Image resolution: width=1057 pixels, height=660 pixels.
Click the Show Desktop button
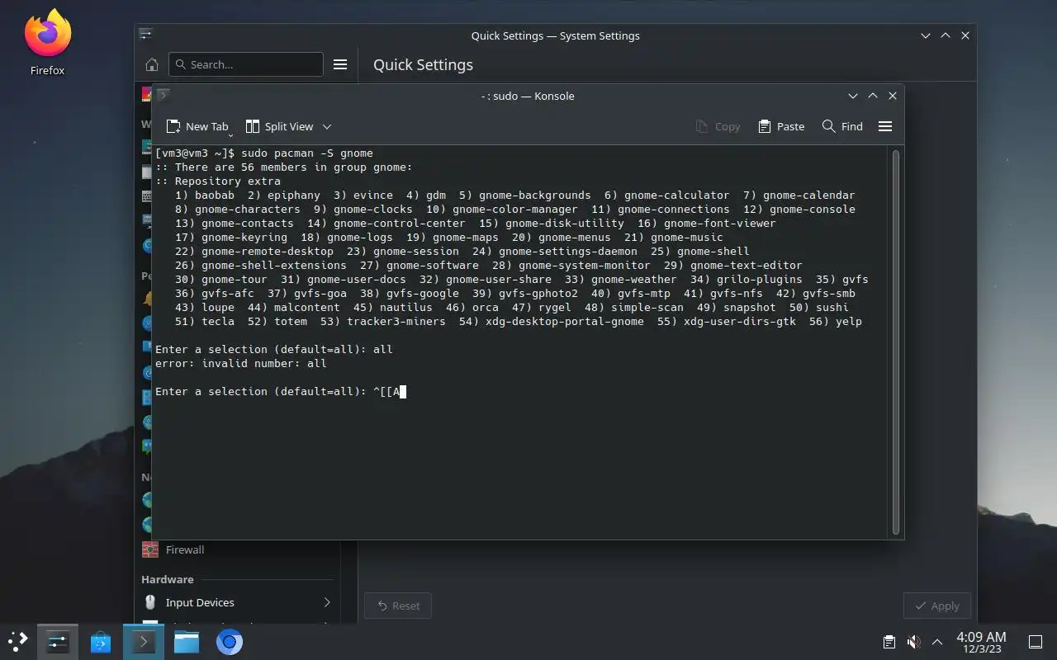click(1035, 641)
